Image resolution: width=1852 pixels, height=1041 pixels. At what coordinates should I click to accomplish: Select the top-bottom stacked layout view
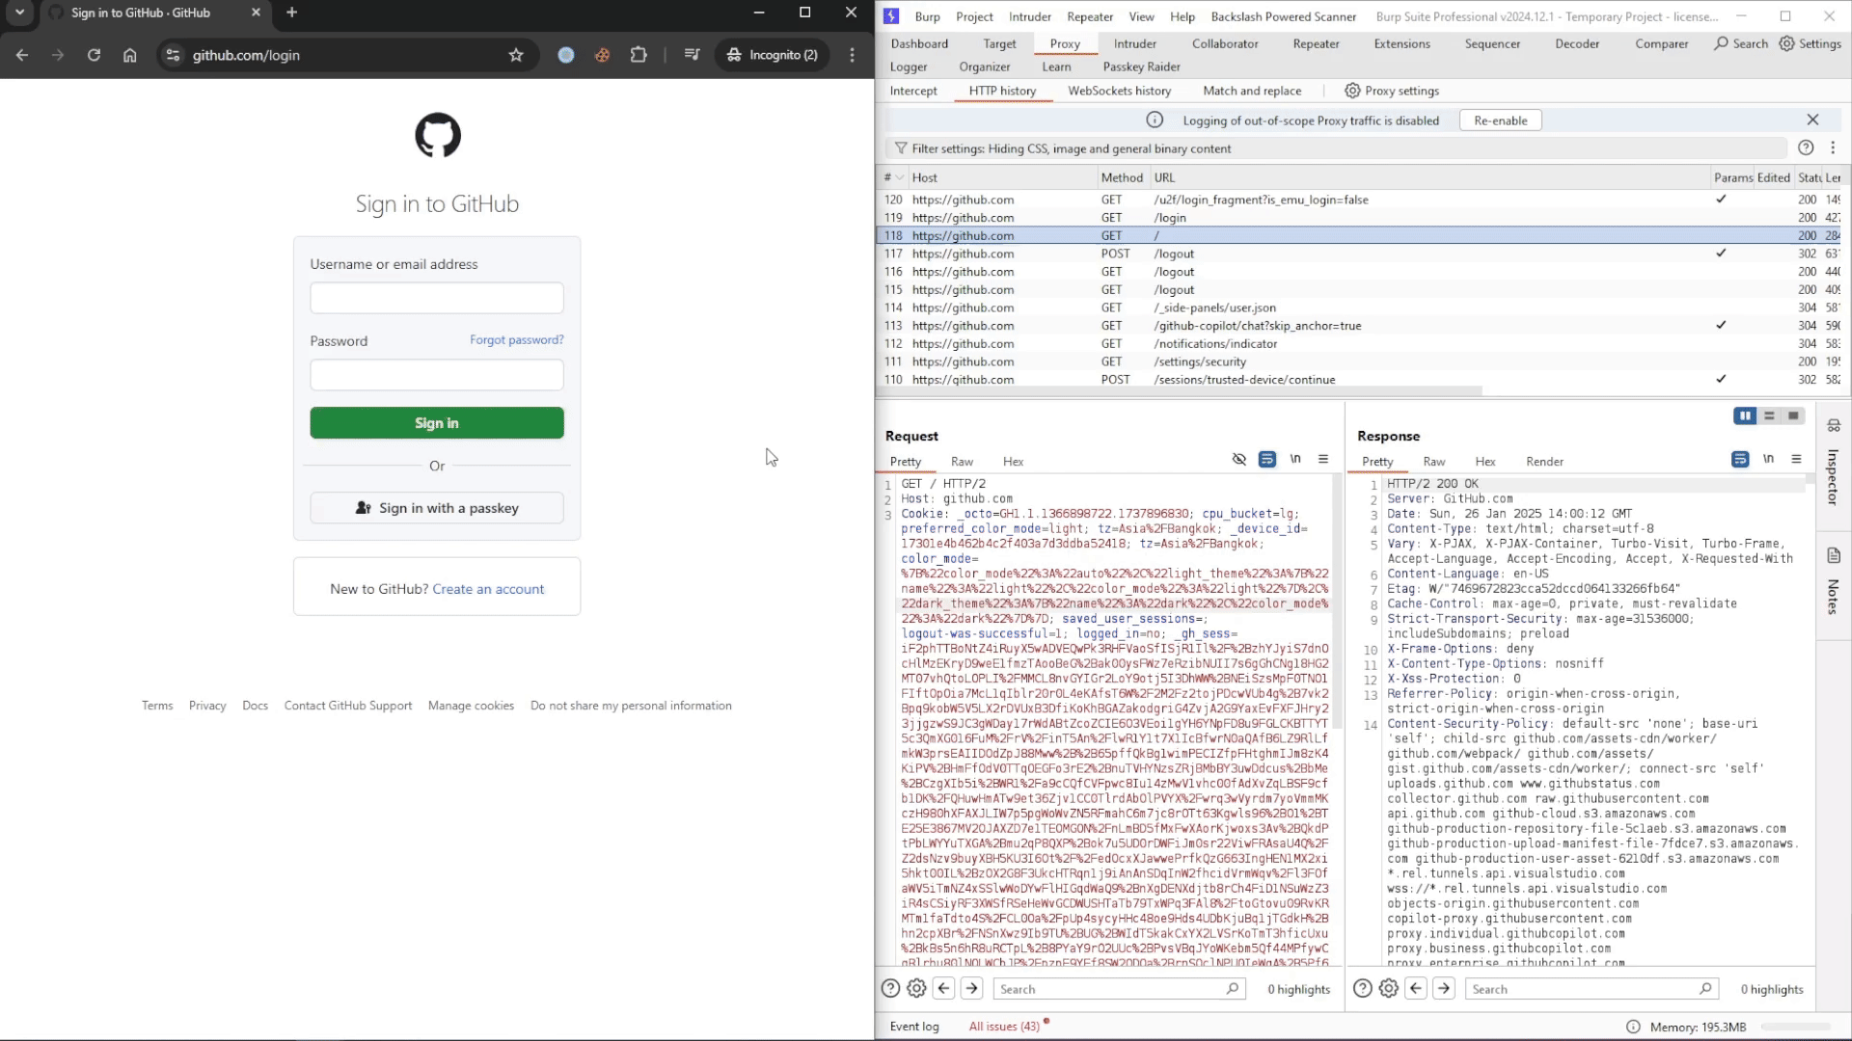tap(1769, 415)
